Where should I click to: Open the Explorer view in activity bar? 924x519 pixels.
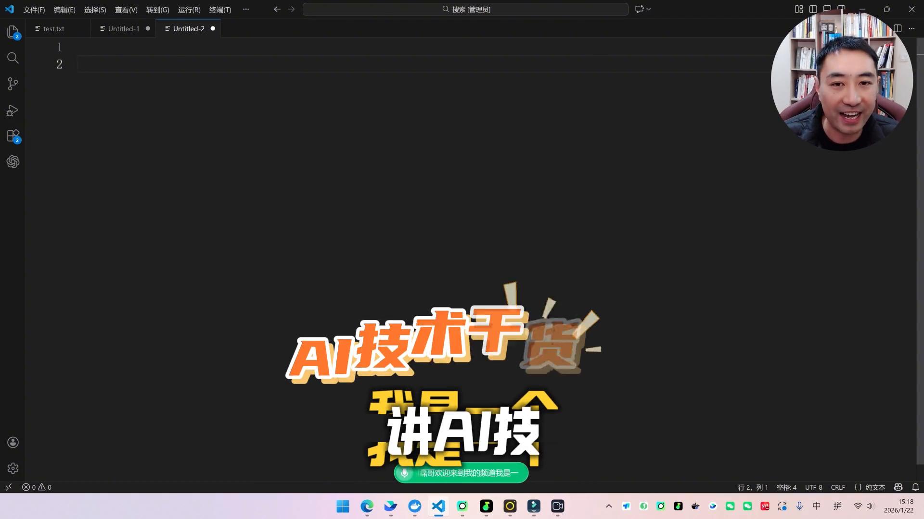pos(13,32)
